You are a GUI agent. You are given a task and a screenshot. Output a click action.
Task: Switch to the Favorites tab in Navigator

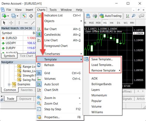[27, 90]
